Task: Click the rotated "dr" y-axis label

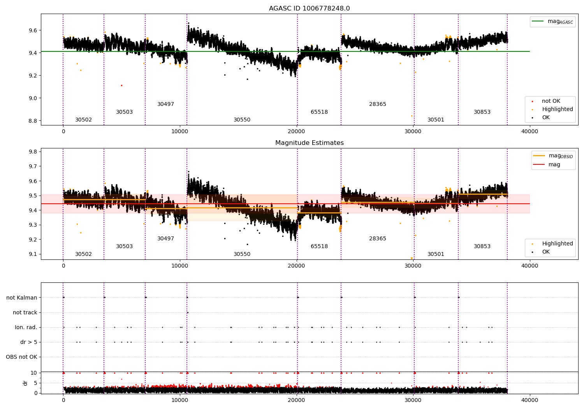Action: (25, 383)
